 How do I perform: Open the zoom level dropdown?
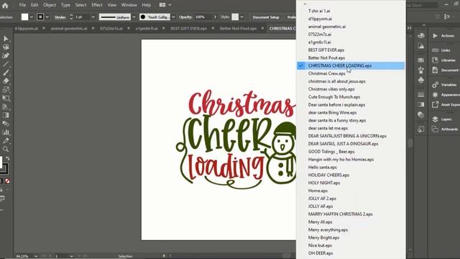(x=36, y=256)
